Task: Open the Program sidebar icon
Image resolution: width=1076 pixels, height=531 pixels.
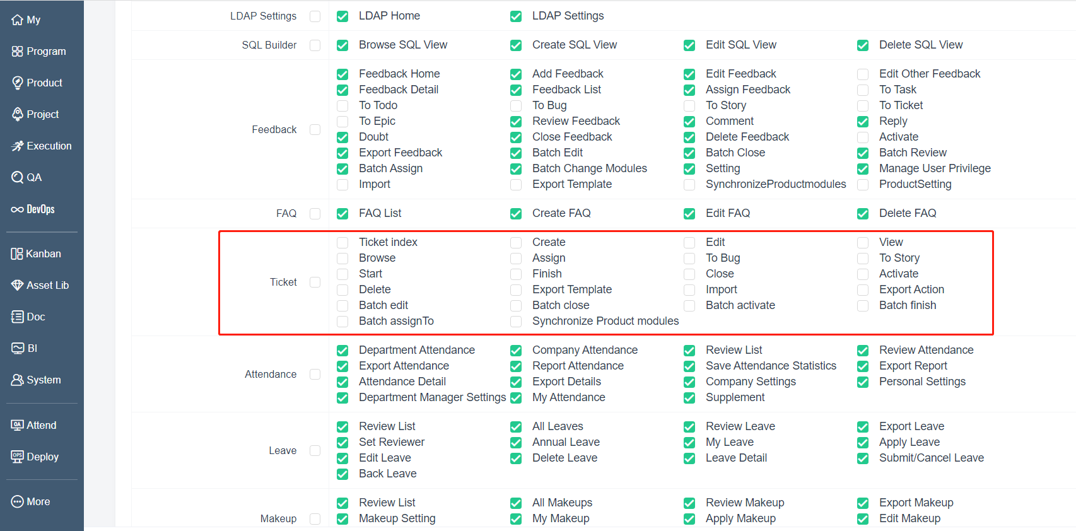Action: coord(17,52)
